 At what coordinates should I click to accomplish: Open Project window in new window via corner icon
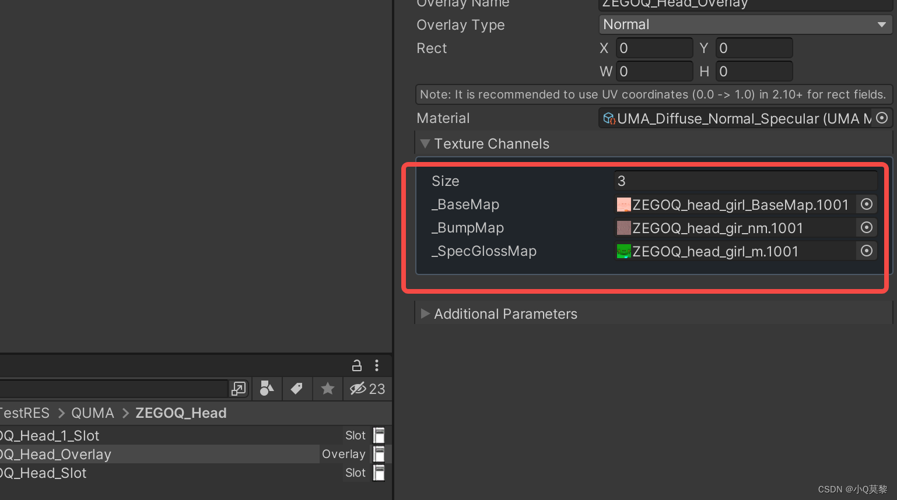(239, 389)
